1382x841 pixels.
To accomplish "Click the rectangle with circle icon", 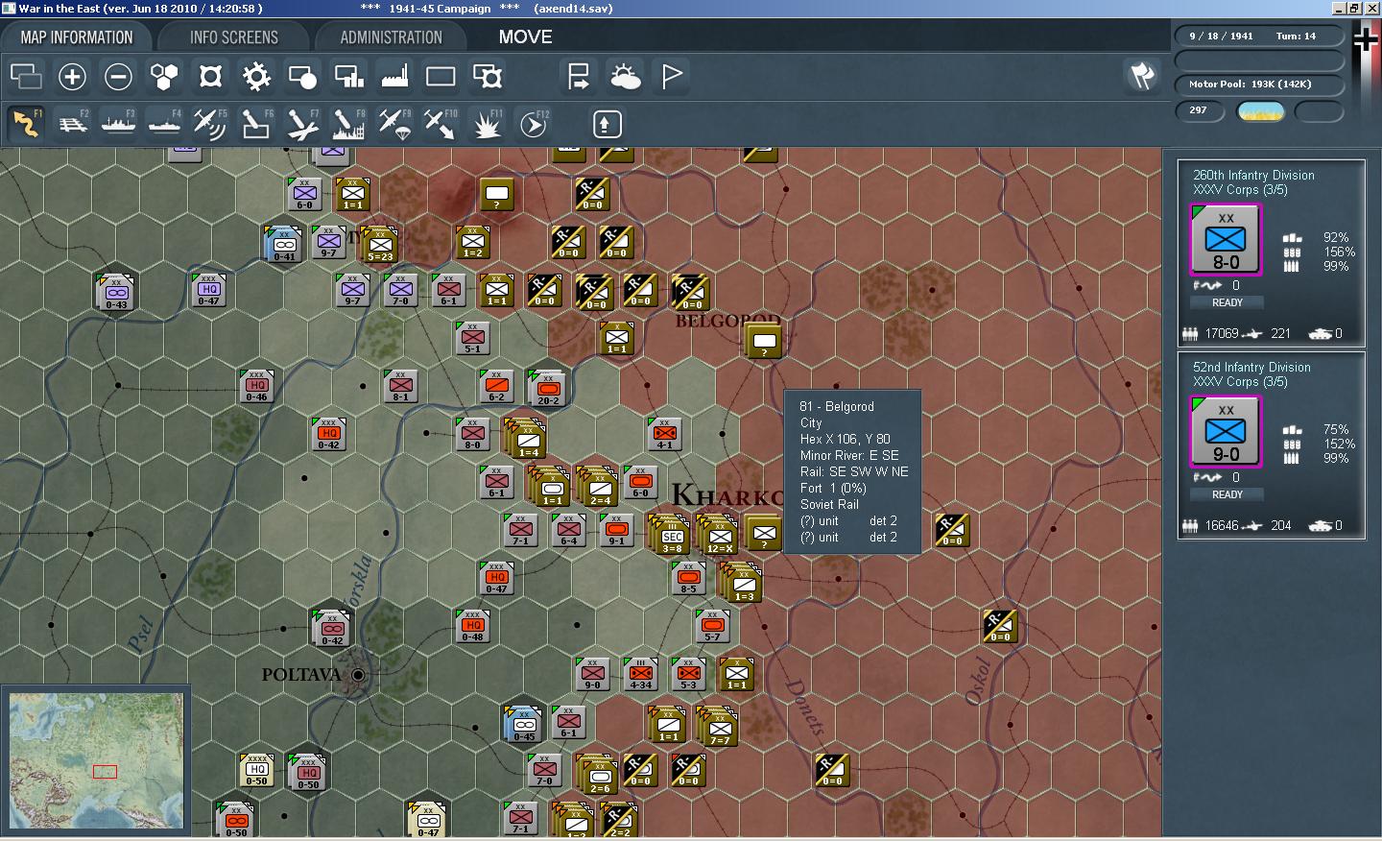I will pos(302,76).
